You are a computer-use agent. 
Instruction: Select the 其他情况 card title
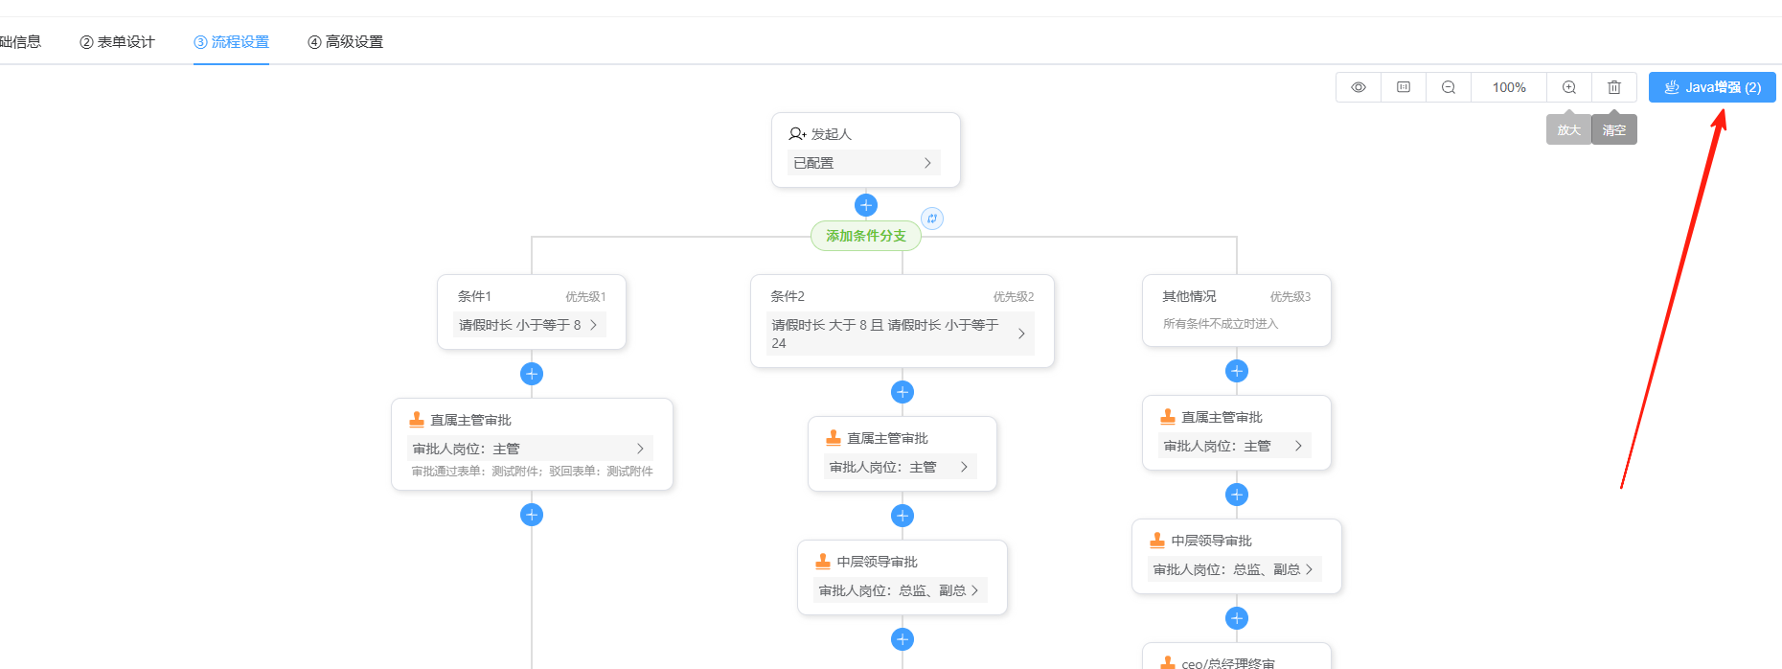coord(1189,296)
